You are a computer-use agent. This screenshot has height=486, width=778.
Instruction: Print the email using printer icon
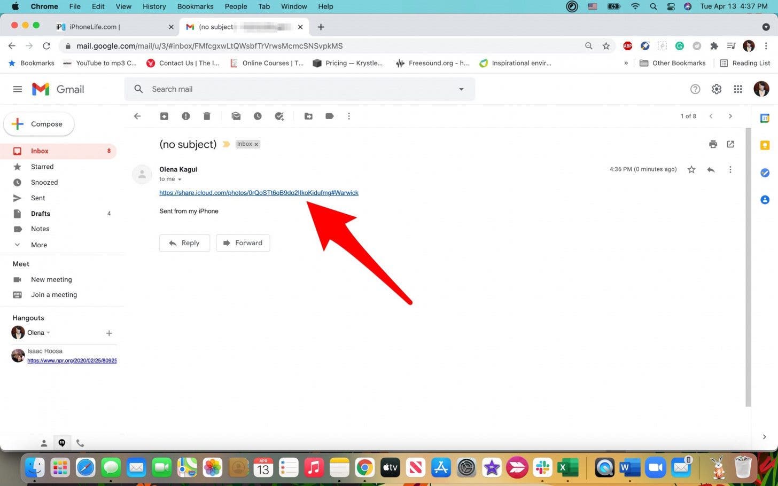click(713, 144)
